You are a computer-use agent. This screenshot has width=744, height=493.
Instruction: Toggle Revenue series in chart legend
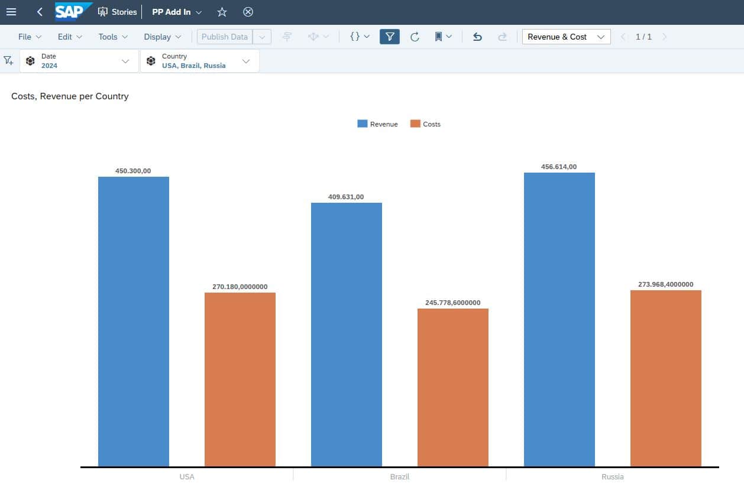(377, 124)
